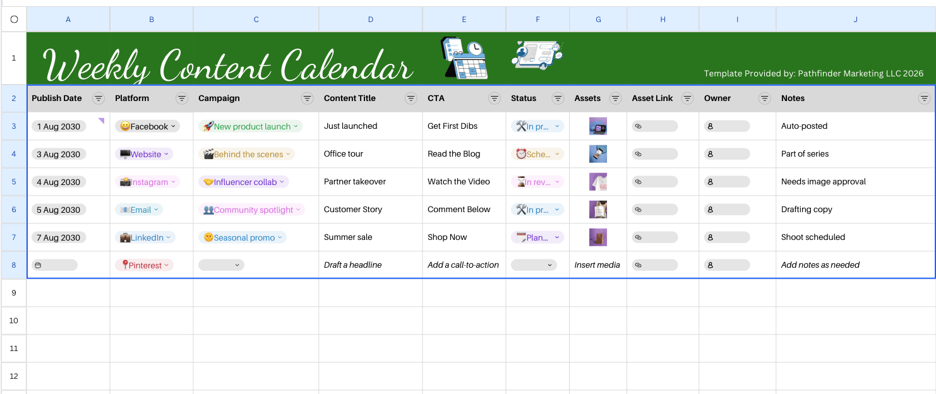Open the Status column filter icon
The width and height of the screenshot is (936, 394).
[558, 98]
